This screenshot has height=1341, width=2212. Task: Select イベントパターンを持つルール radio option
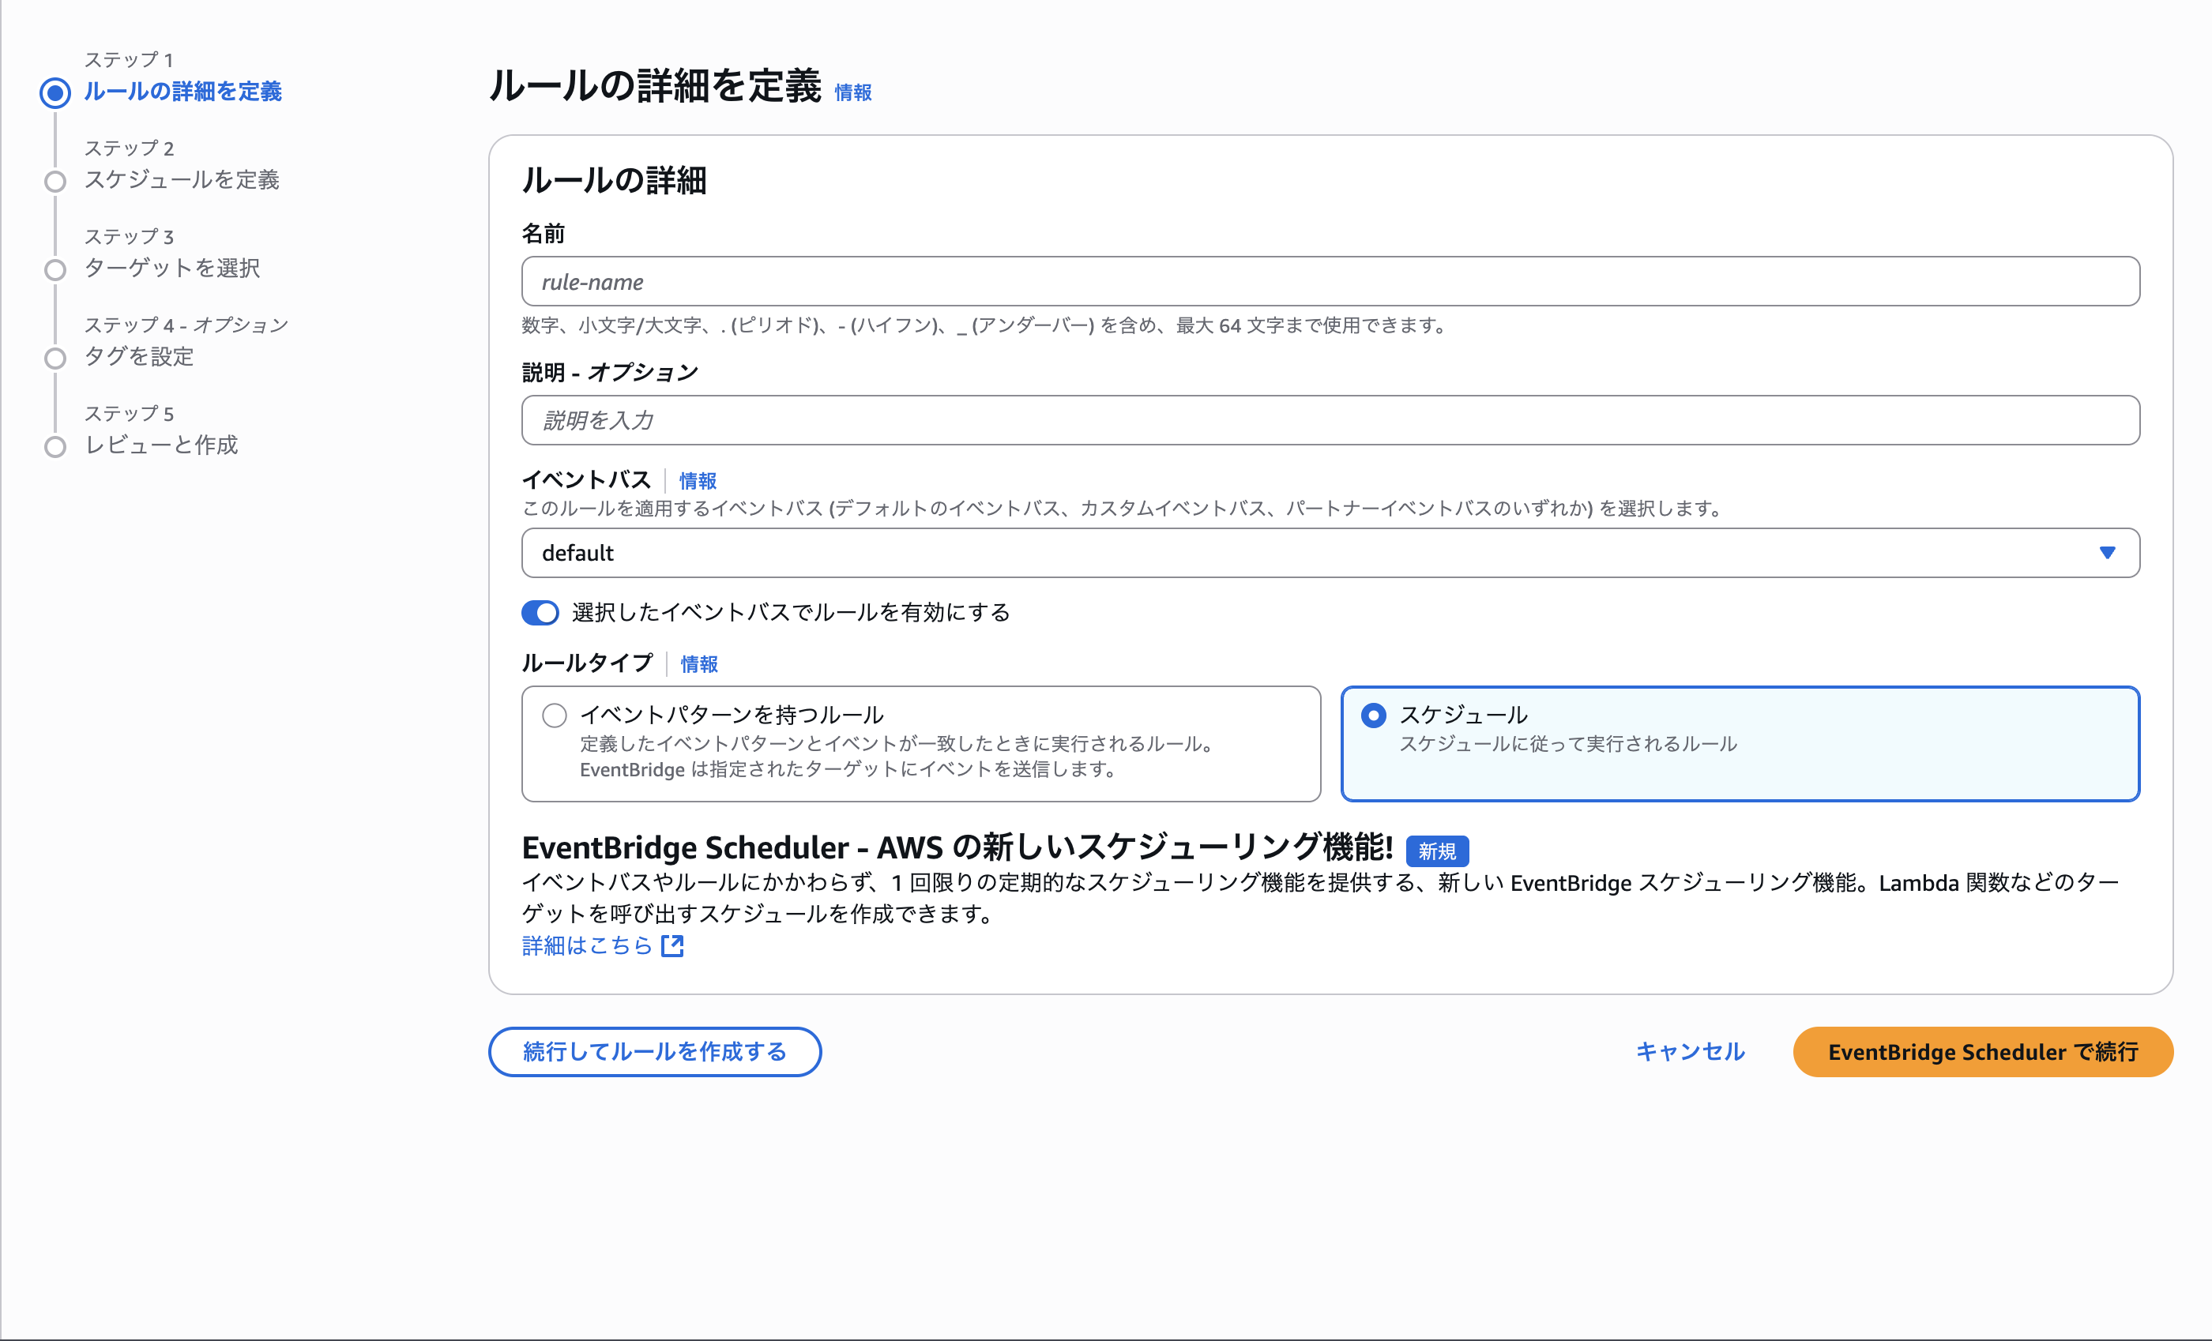click(x=555, y=716)
